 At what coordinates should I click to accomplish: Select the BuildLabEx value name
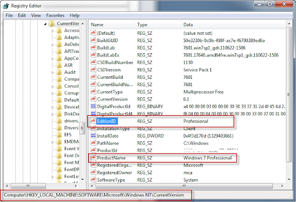click(108, 55)
